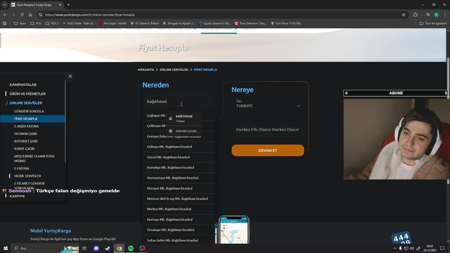Select Mehmet Akif Ersoy Mh. Kağıthane İstanbul
Image resolution: width=450 pixels, height=253 pixels.
(179, 199)
